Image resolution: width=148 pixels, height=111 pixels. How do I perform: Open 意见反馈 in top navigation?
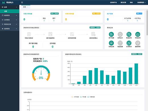click(x=123, y=3)
